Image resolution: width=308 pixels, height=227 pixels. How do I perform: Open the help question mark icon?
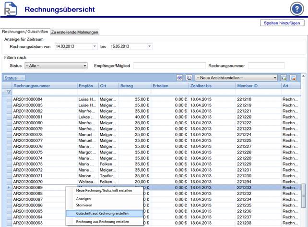[x=297, y=9]
